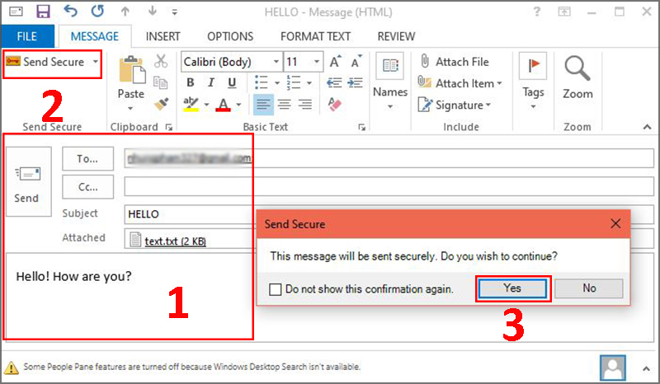660x384 pixels.
Task: Open the Signature dropdown
Action: click(455, 105)
